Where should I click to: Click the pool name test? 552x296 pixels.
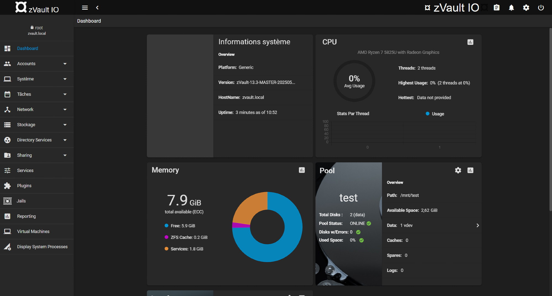(348, 198)
